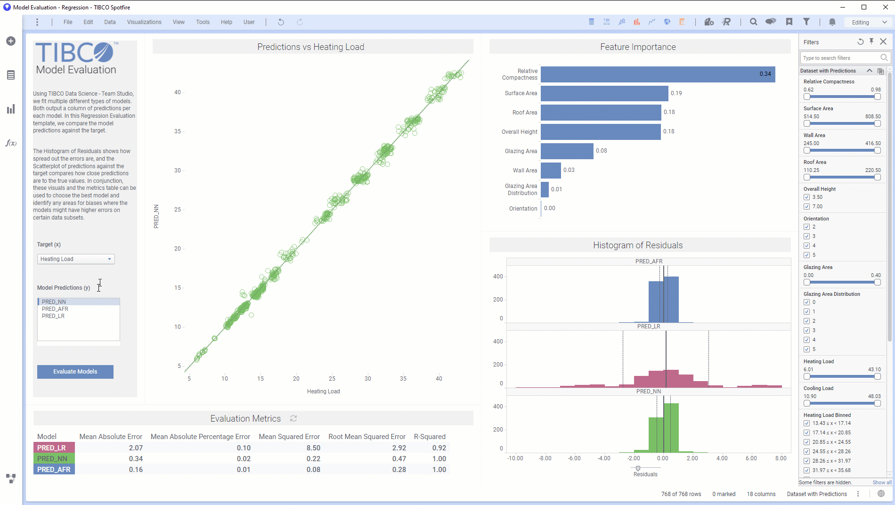895x505 pixels.
Task: Toggle the filter funnel icon in the toolbar
Action: [x=806, y=22]
